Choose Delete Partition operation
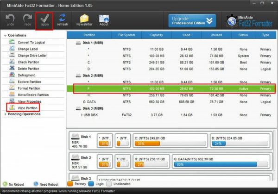 (x=28, y=69)
